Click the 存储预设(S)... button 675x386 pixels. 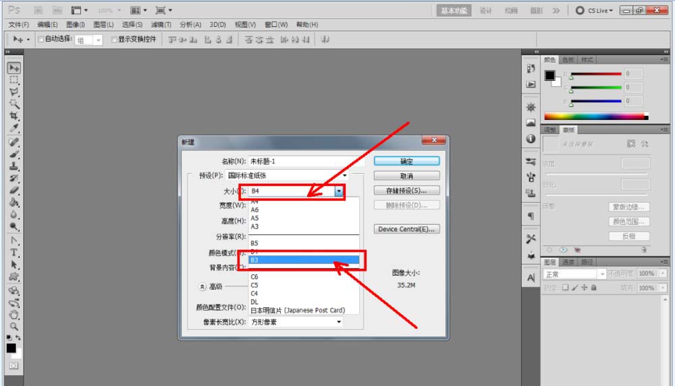tap(406, 191)
